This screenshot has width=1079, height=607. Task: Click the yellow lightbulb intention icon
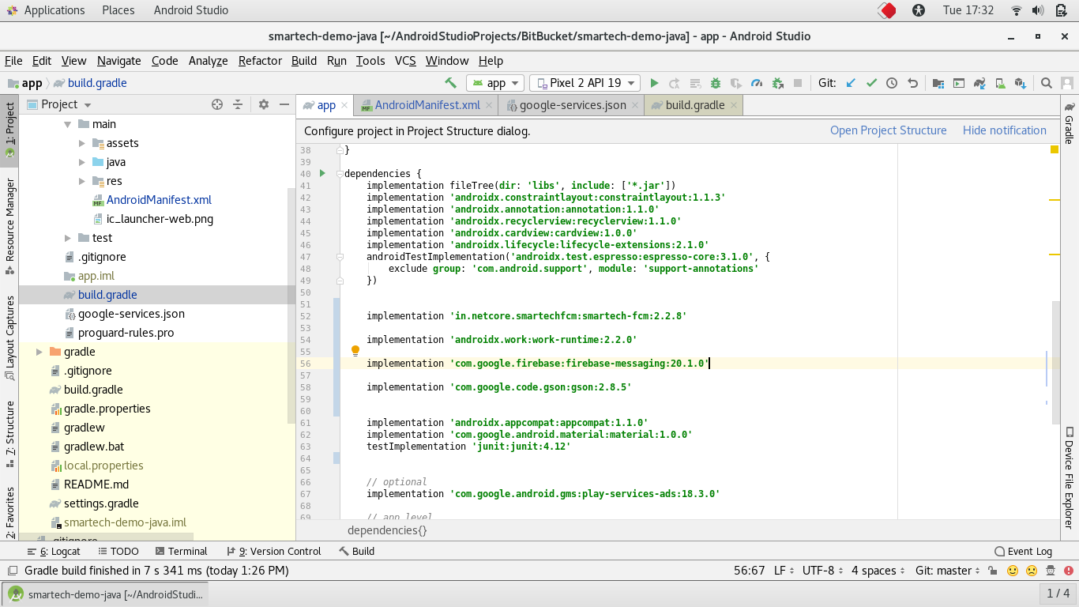355,350
